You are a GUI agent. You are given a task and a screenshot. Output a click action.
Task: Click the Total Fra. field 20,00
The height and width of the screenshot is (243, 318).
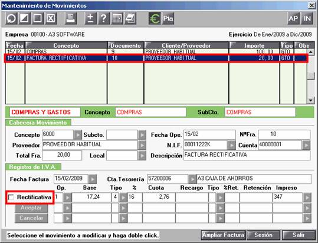tap(62, 155)
